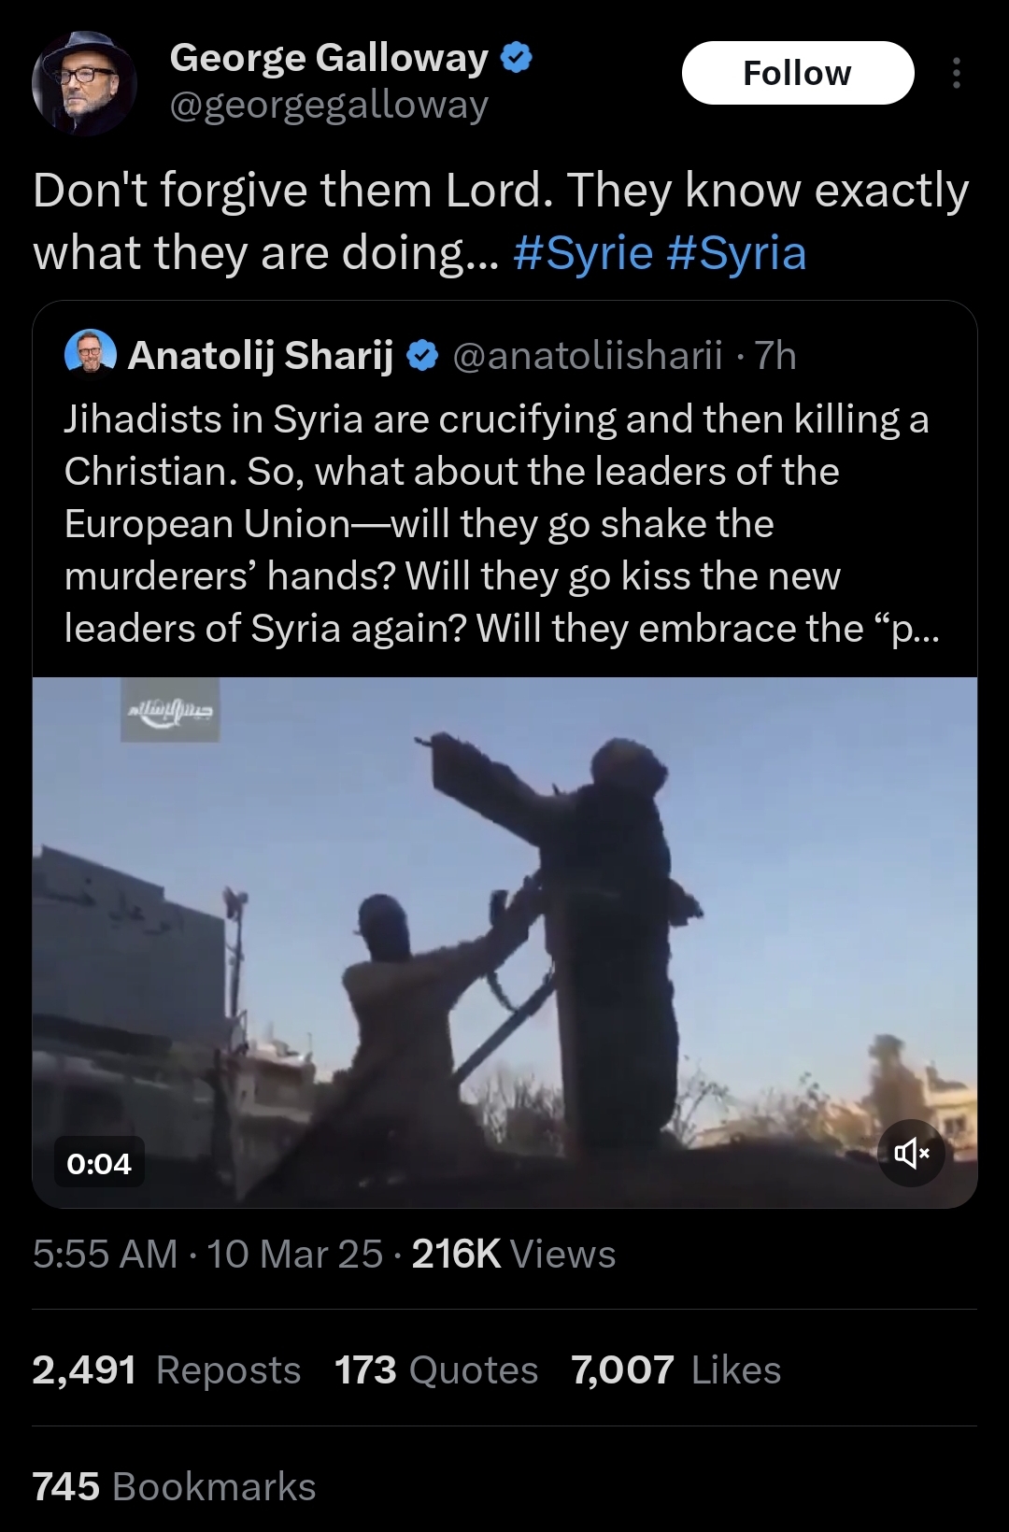Open the @georgegalloway handle
The height and width of the screenshot is (1532, 1009).
point(329,106)
